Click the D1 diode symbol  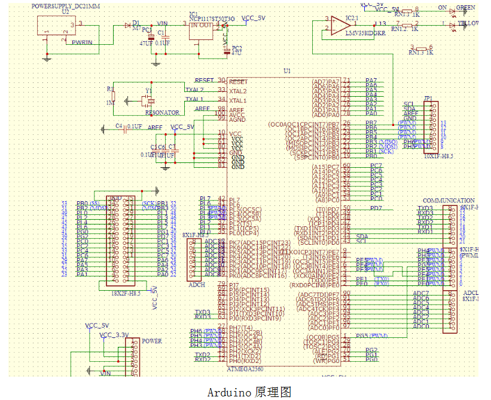pyautogui.click(x=128, y=26)
